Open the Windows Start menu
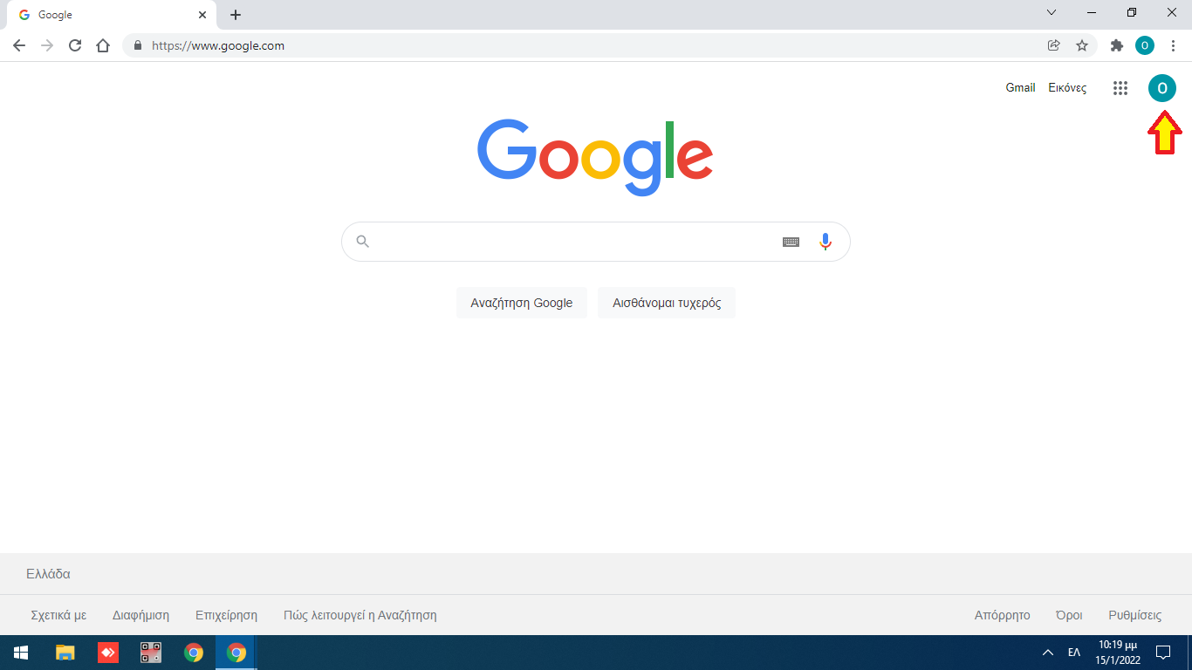This screenshot has width=1192, height=670. (21, 653)
